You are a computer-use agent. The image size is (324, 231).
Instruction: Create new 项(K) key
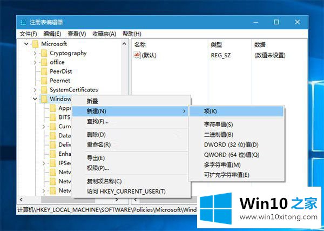(237, 111)
